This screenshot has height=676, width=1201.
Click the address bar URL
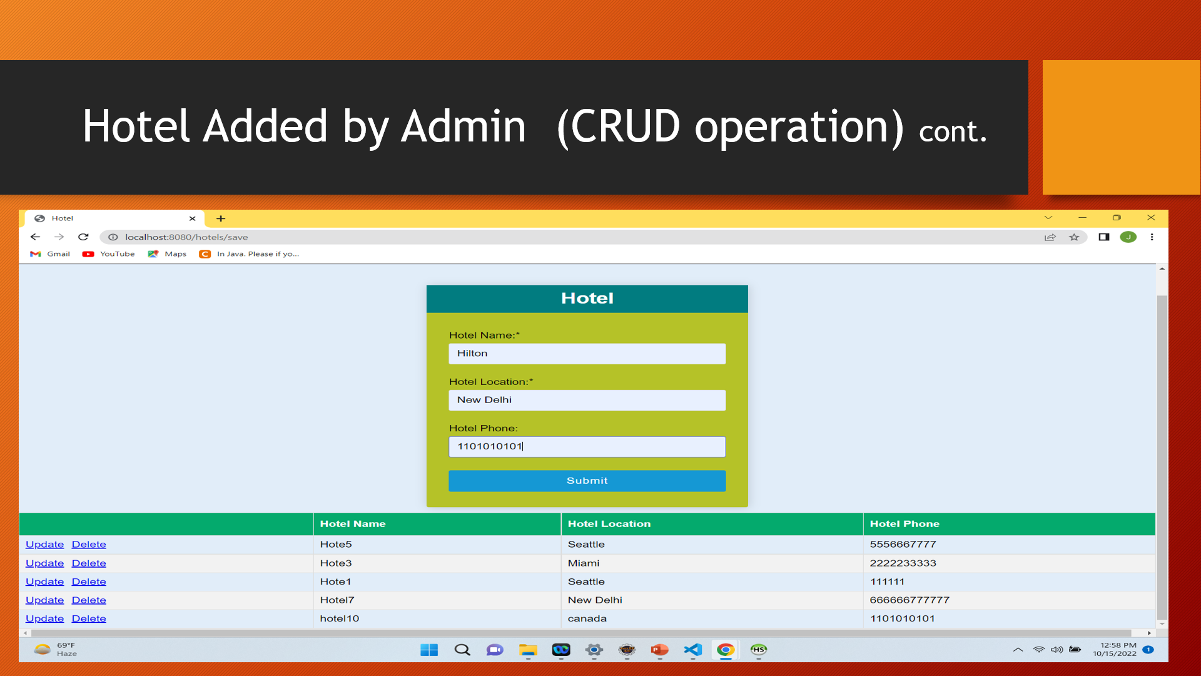[x=186, y=237]
